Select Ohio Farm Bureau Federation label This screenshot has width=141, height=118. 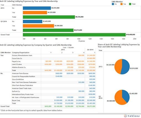22,86
